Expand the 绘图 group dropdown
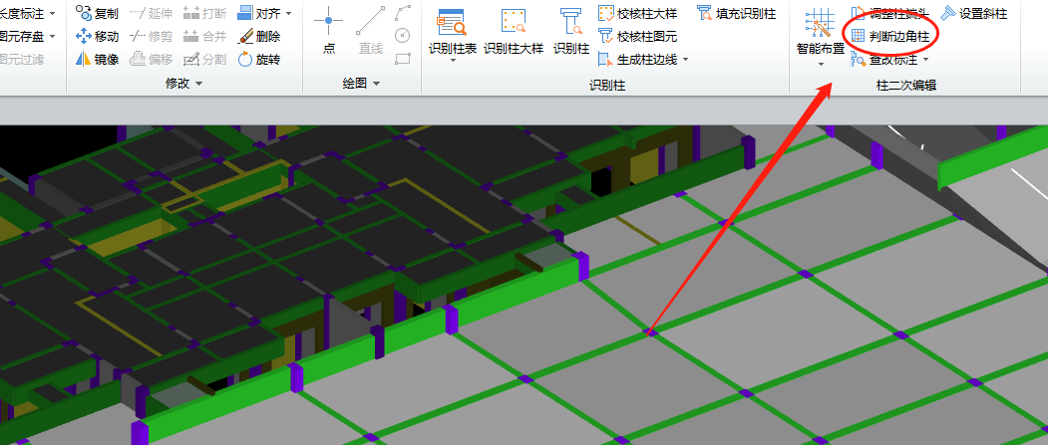The height and width of the screenshot is (445, 1048). click(x=376, y=84)
